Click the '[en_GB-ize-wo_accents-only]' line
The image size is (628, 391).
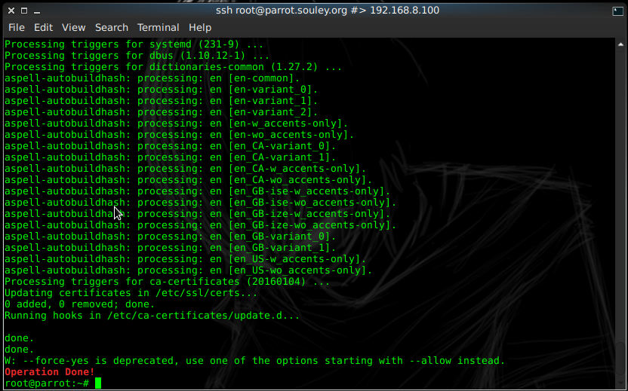tap(201, 225)
